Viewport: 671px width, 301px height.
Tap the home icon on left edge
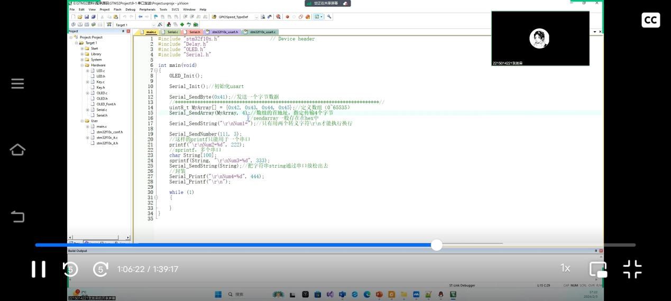coord(17,150)
